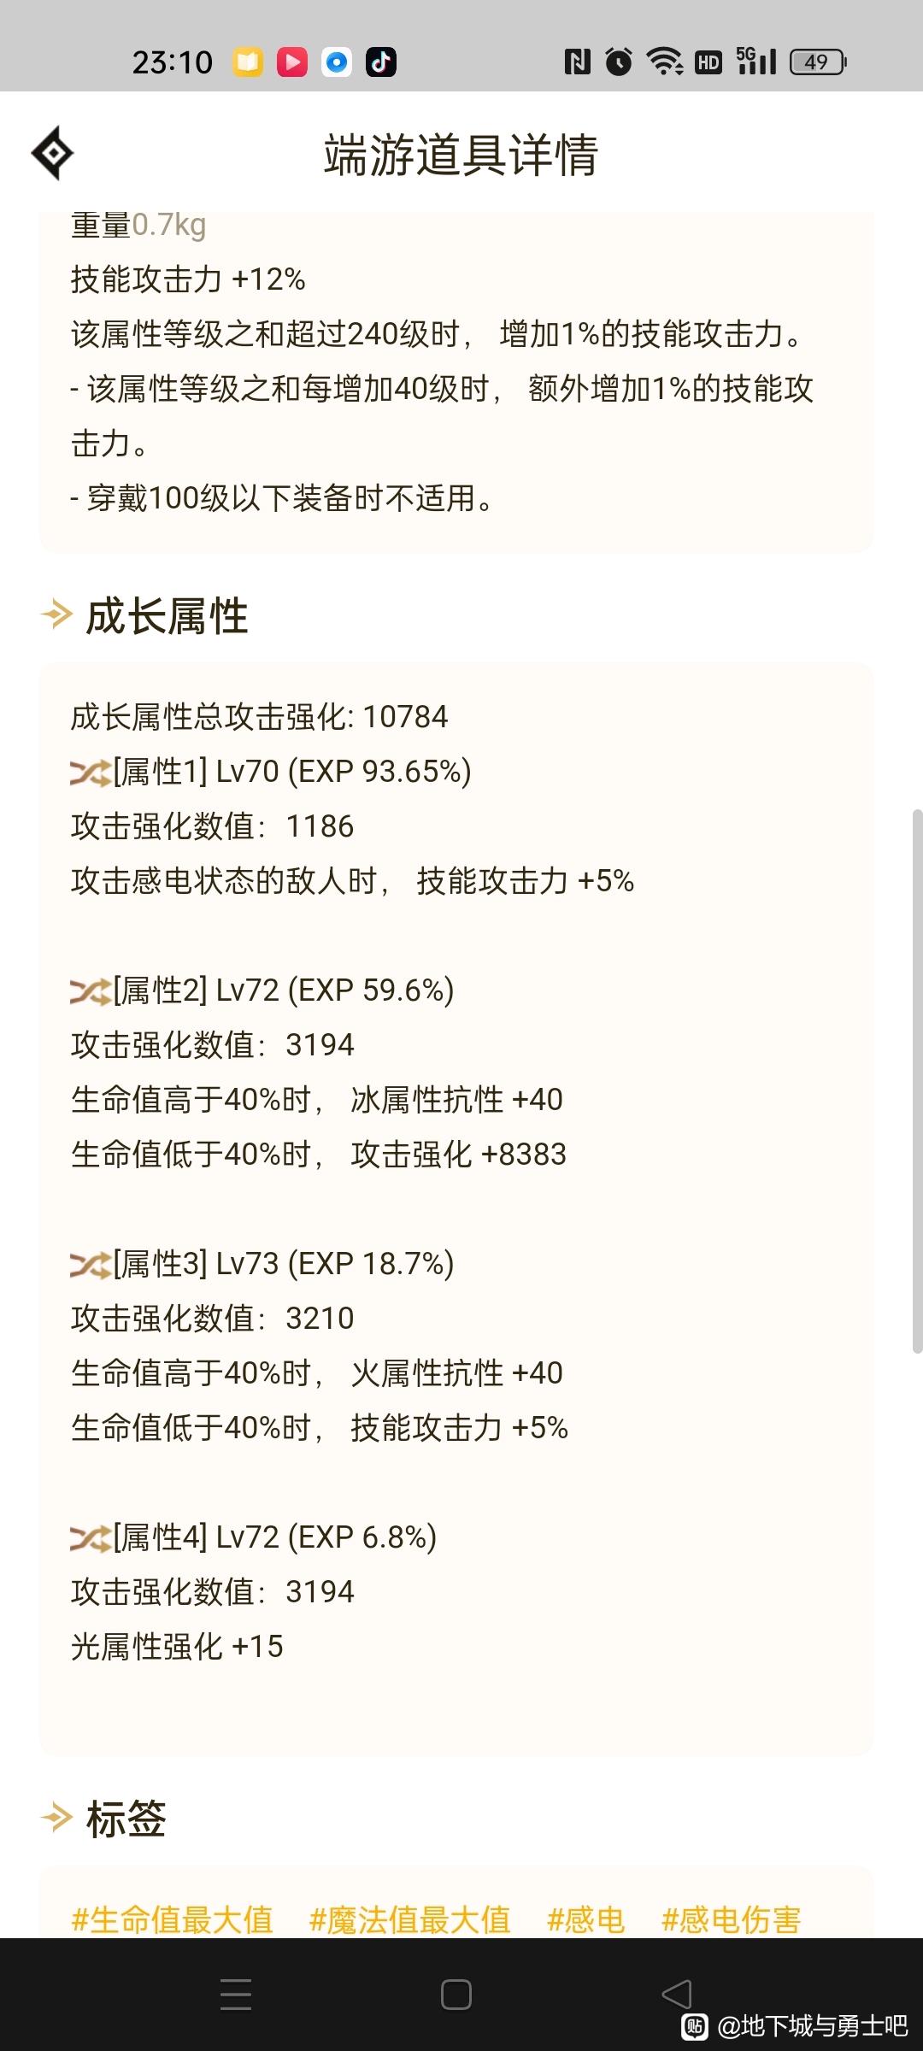Image resolution: width=923 pixels, height=2051 pixels.
Task: Open recent apps with three-line nav button
Action: (236, 1995)
